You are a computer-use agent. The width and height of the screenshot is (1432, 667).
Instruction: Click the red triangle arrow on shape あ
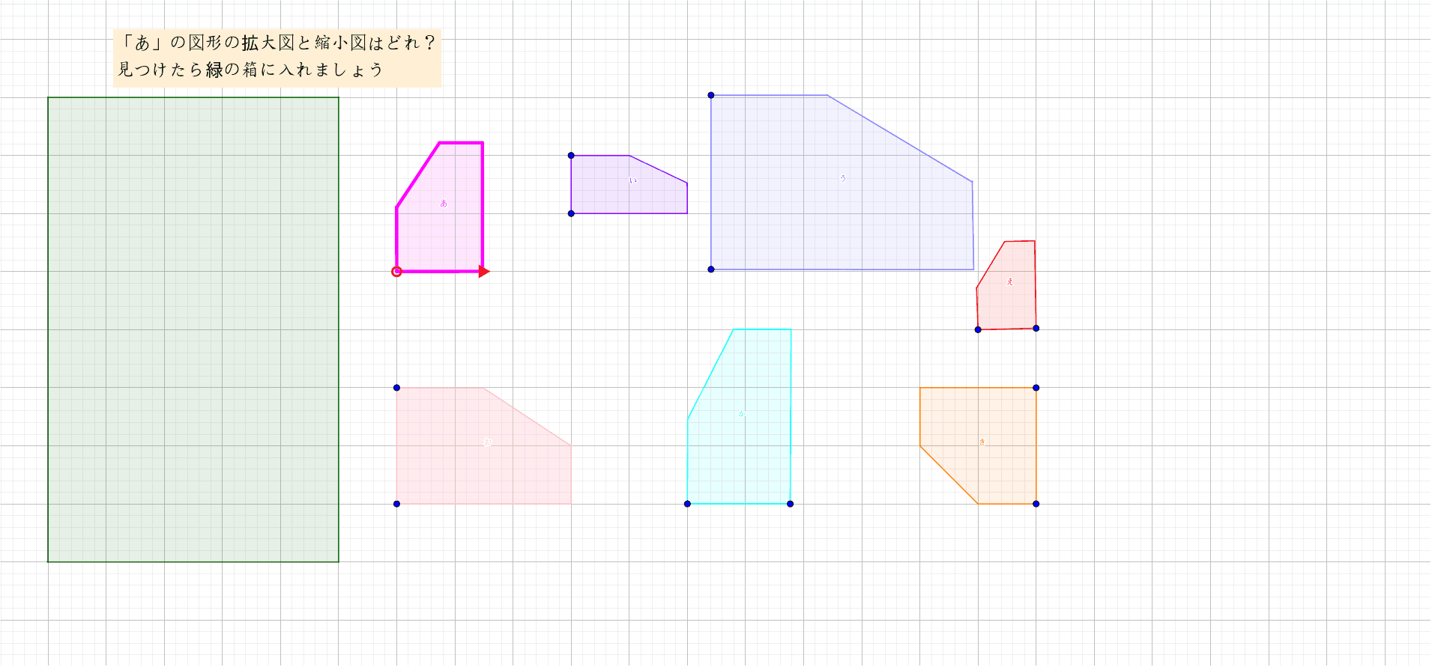point(484,272)
